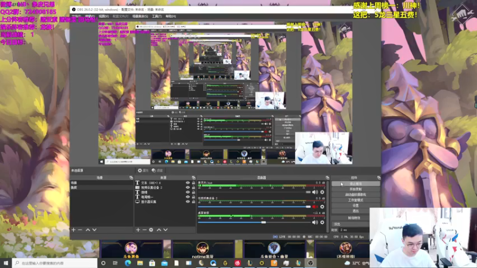
Task: Click the Windows taskbar search box
Action: click(55, 263)
